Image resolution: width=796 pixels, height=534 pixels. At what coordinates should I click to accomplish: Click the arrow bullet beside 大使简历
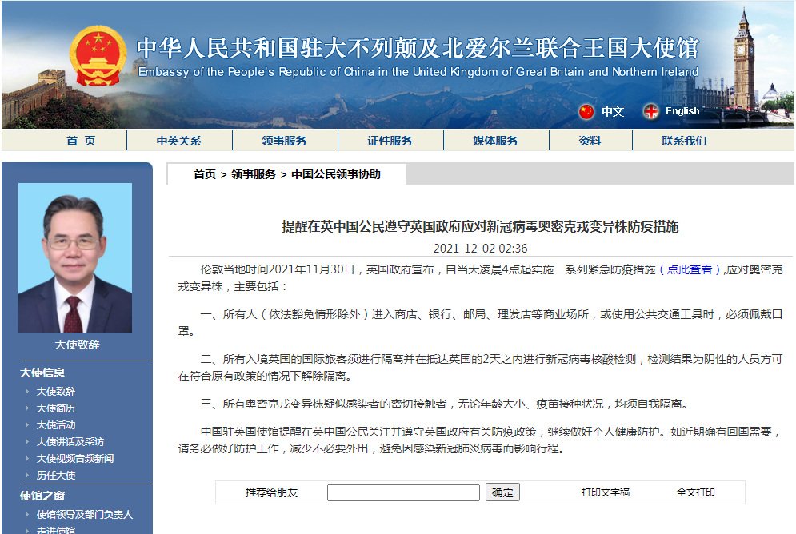coord(27,408)
